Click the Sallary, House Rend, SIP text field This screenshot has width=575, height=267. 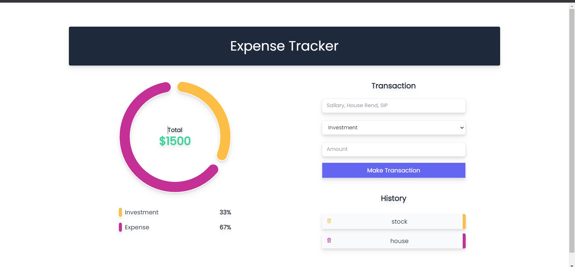393,105
